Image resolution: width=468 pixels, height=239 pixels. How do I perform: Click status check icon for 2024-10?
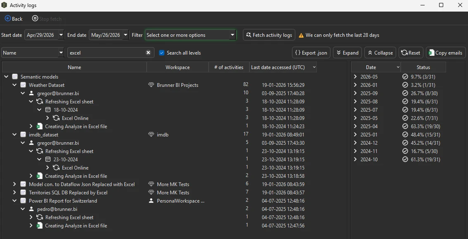405,160
